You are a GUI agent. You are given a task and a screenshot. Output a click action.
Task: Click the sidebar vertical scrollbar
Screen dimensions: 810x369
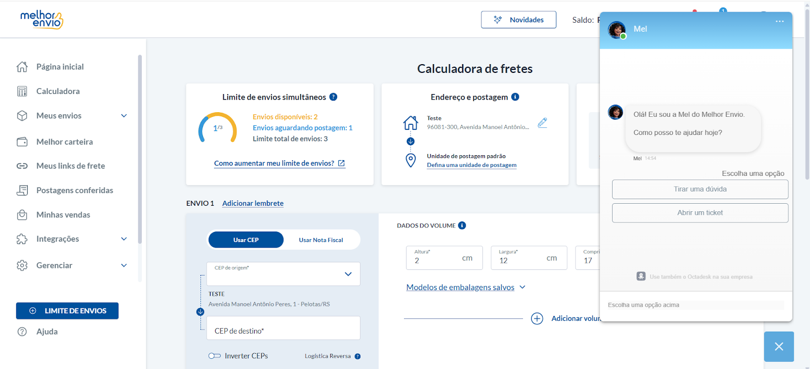pyautogui.click(x=140, y=149)
